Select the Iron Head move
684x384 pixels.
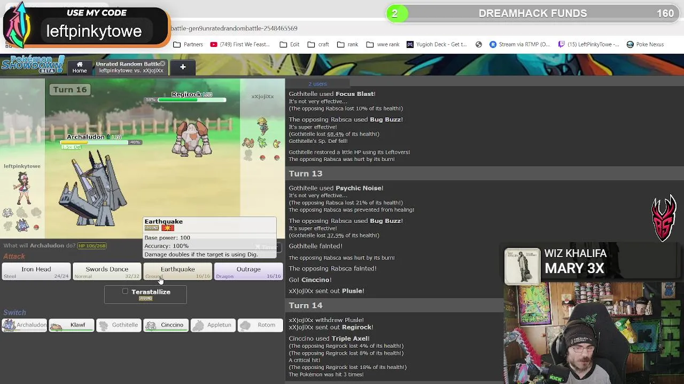point(36,271)
